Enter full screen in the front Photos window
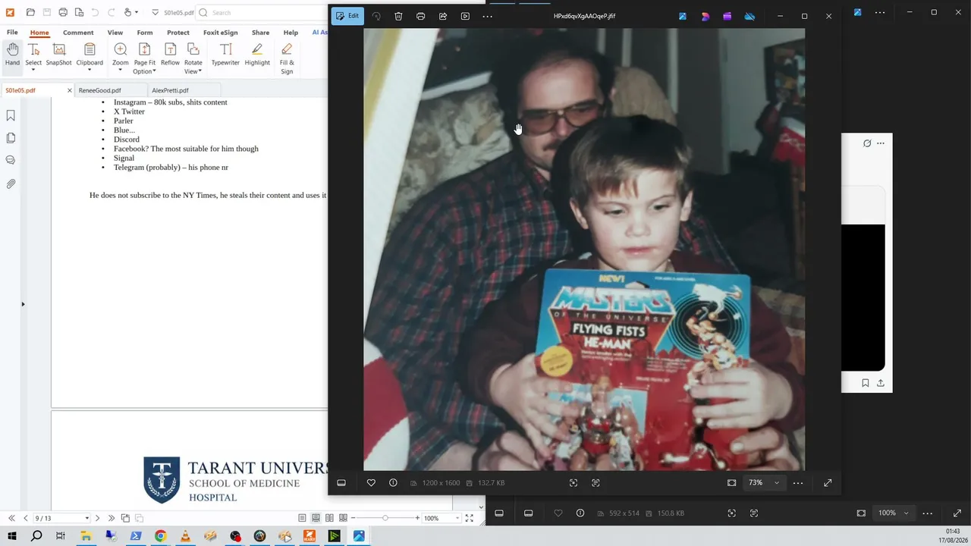The height and width of the screenshot is (546, 971). click(828, 483)
